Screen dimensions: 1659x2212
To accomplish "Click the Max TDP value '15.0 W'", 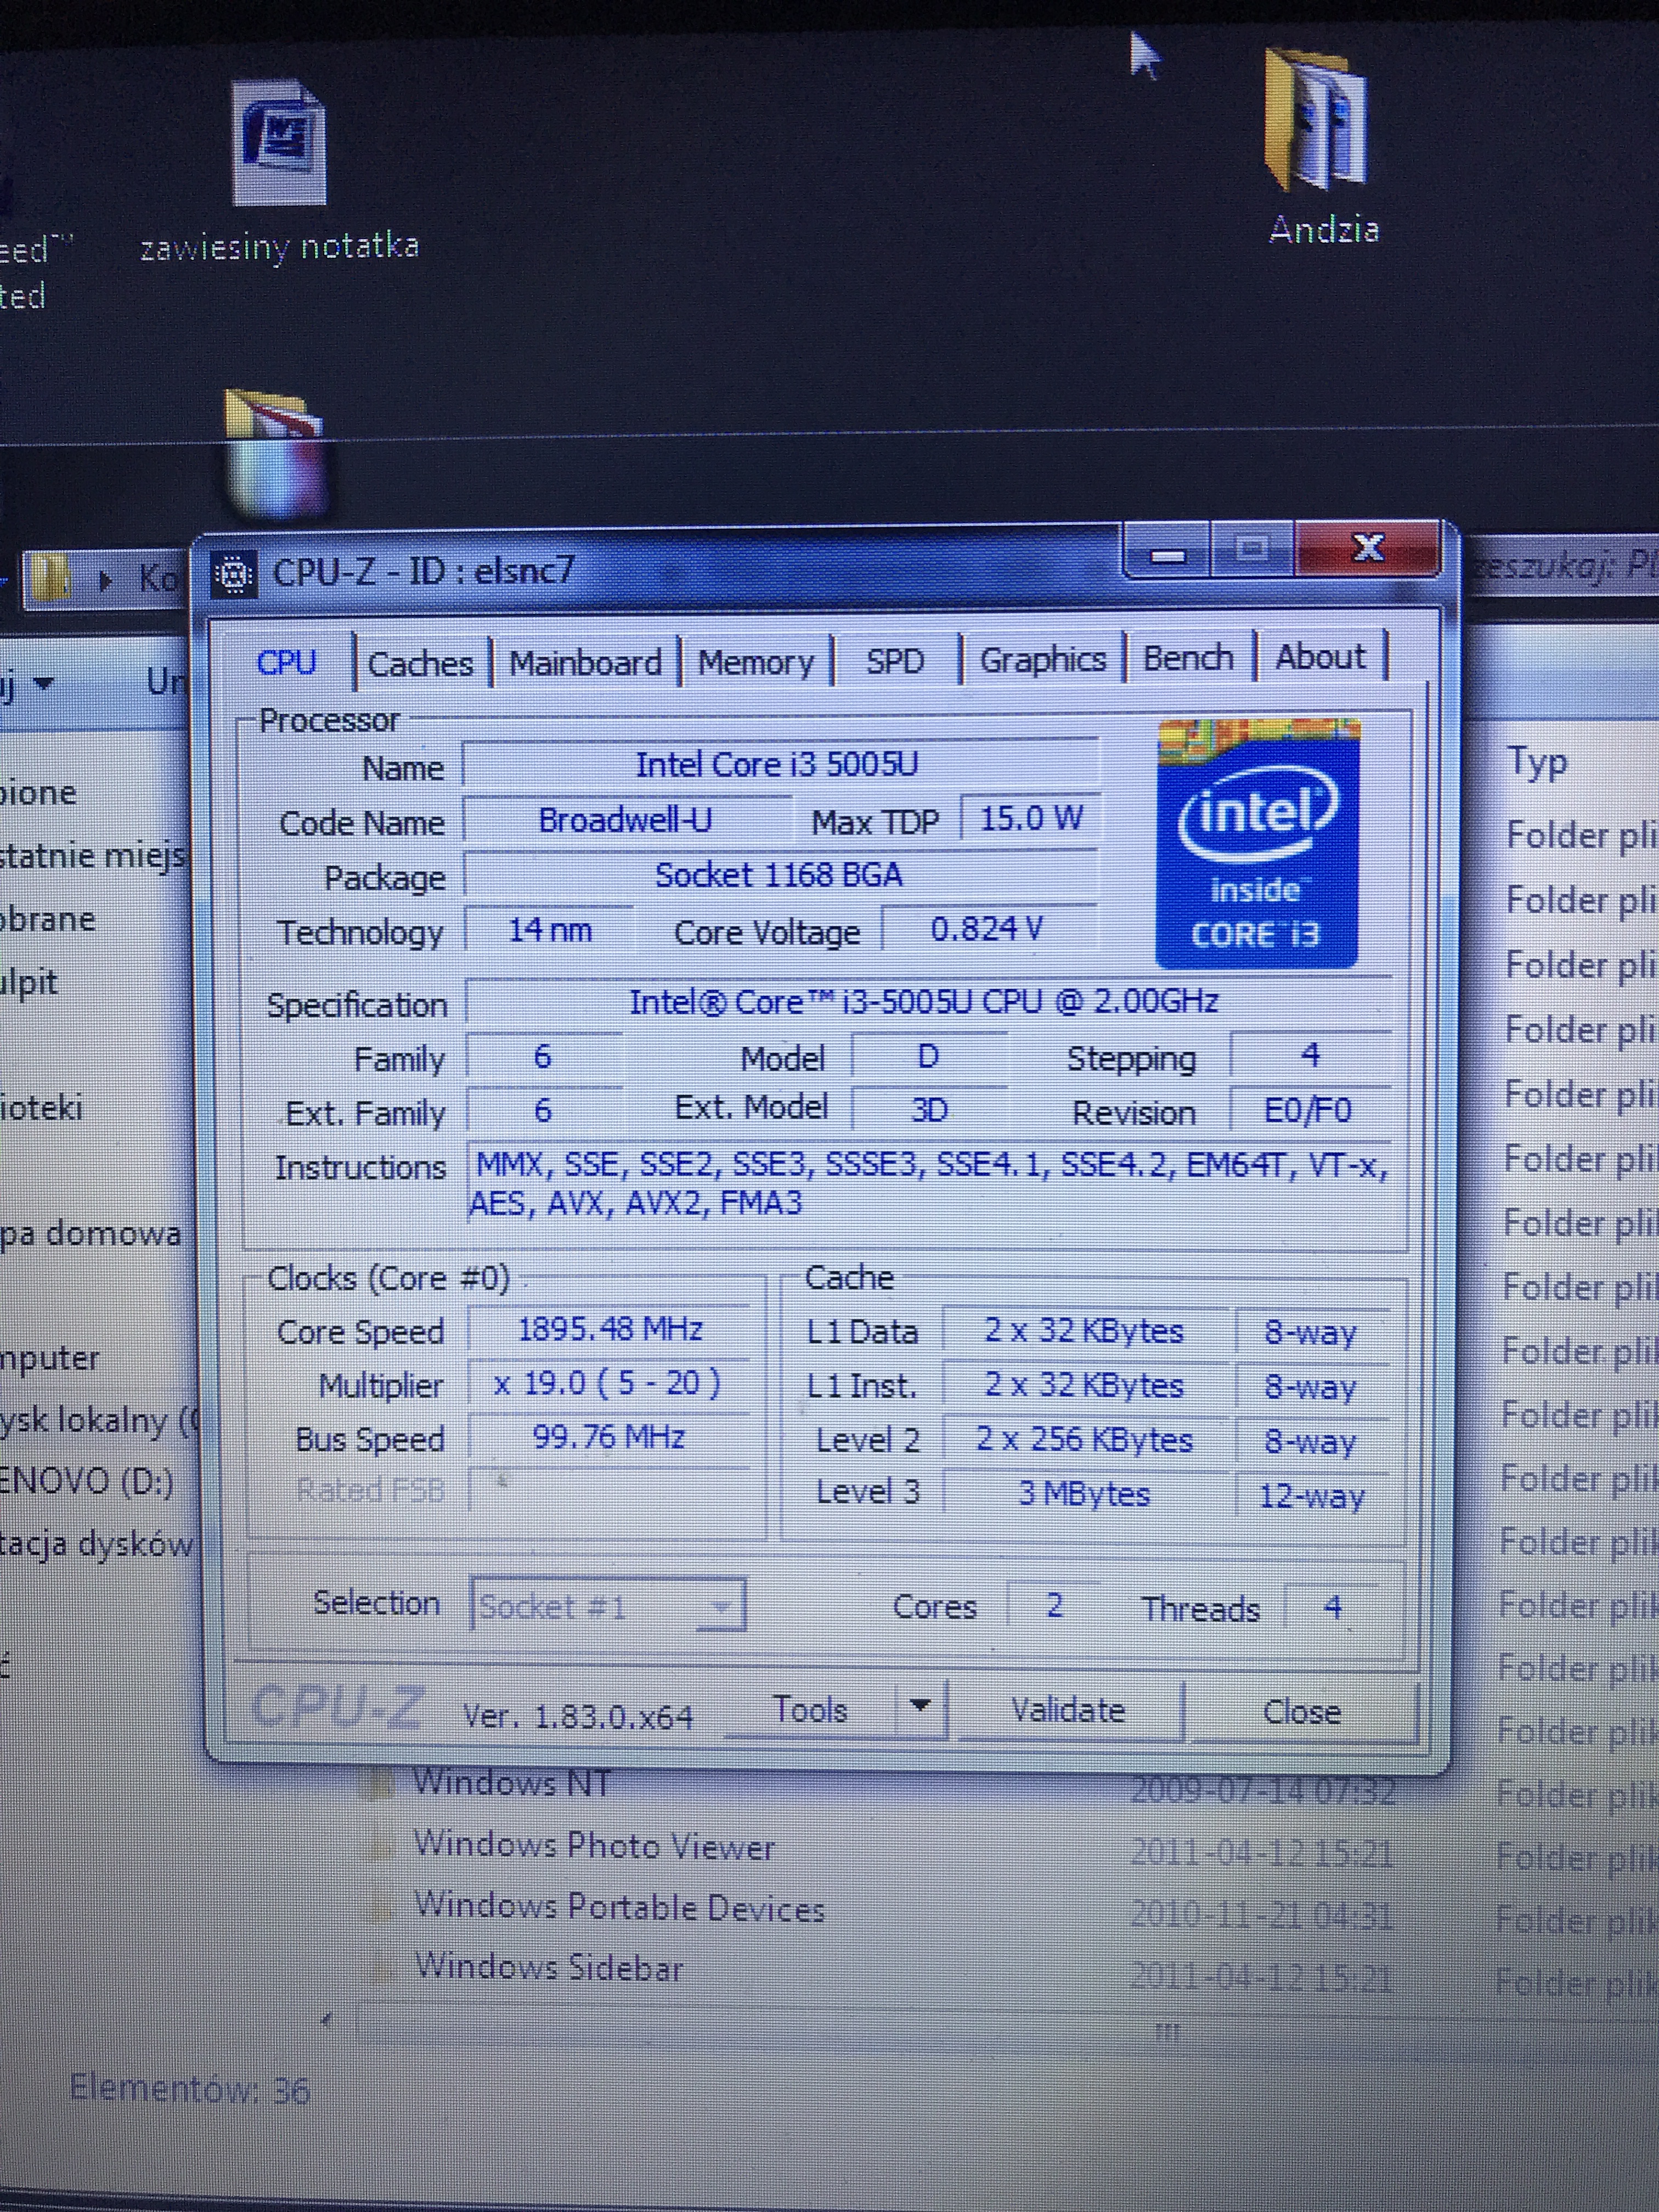I will click(x=1030, y=819).
